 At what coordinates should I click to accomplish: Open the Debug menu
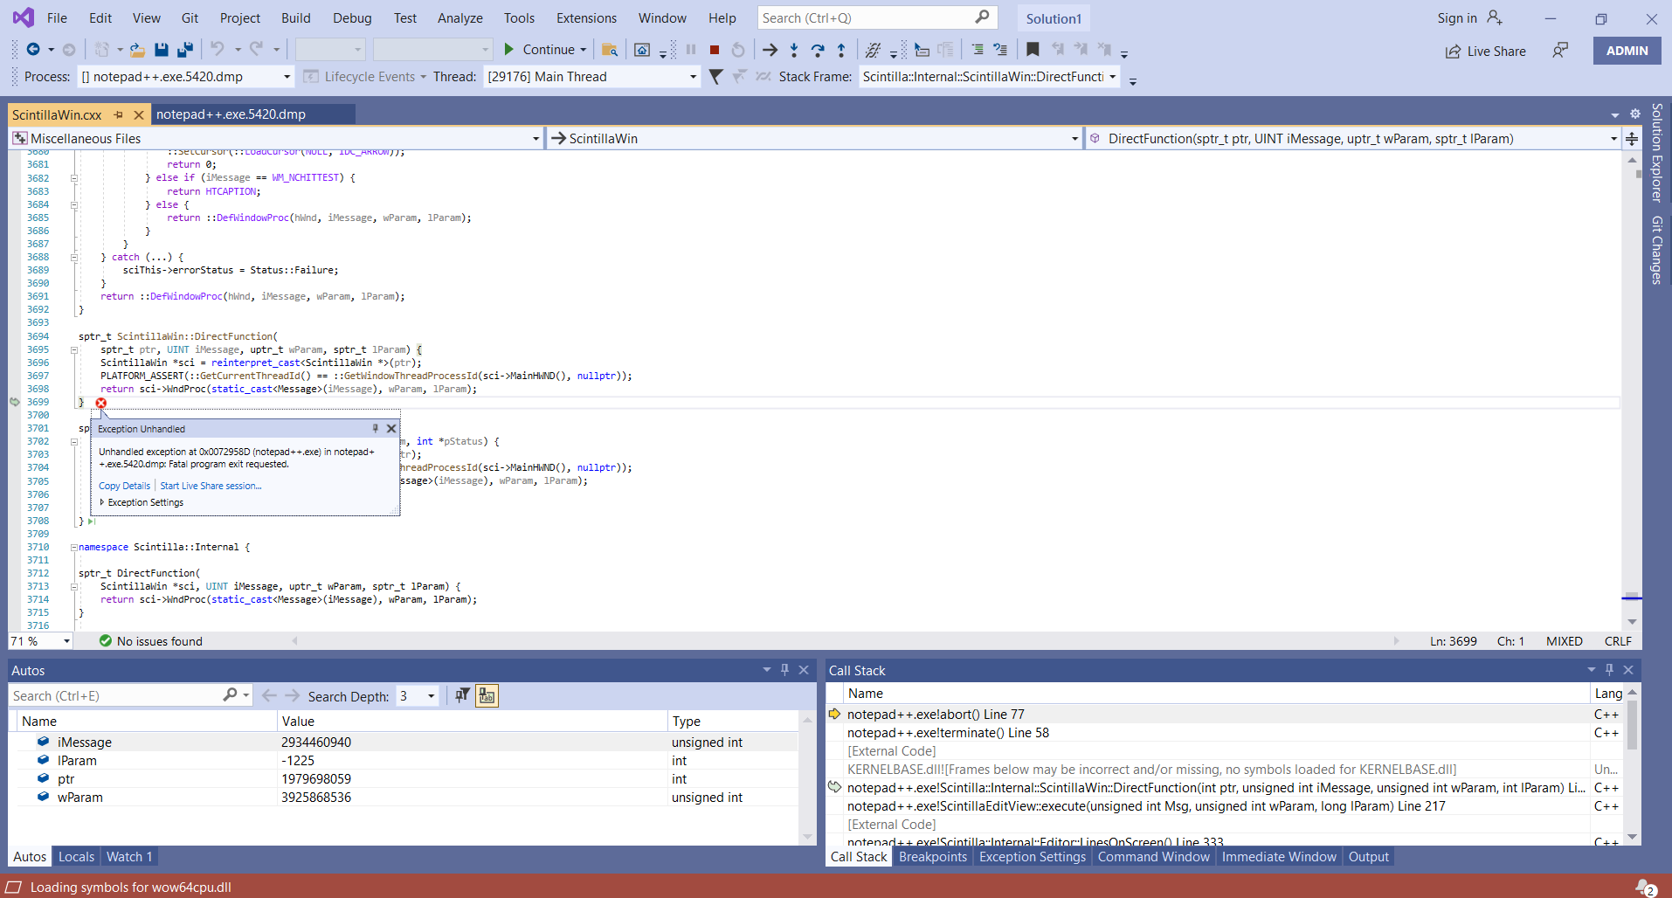pos(352,18)
